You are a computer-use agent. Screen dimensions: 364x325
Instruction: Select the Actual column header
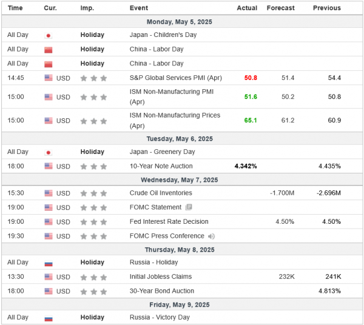point(246,8)
